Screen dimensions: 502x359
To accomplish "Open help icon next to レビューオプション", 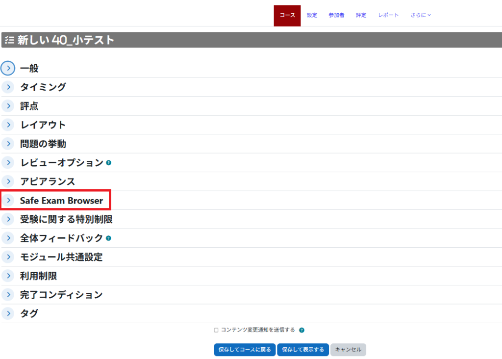I will tap(109, 163).
